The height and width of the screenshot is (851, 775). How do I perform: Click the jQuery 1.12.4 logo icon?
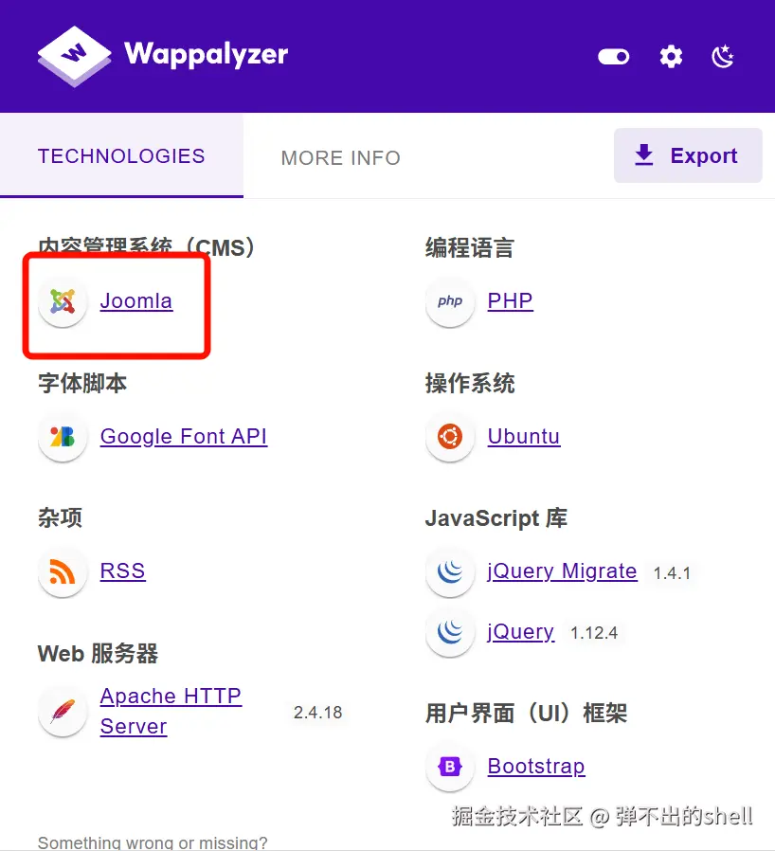coord(450,632)
